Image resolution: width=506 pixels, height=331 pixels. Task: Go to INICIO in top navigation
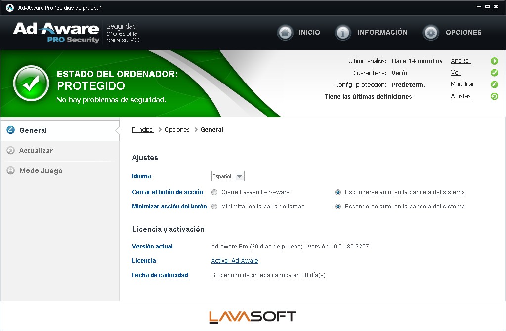(x=309, y=32)
